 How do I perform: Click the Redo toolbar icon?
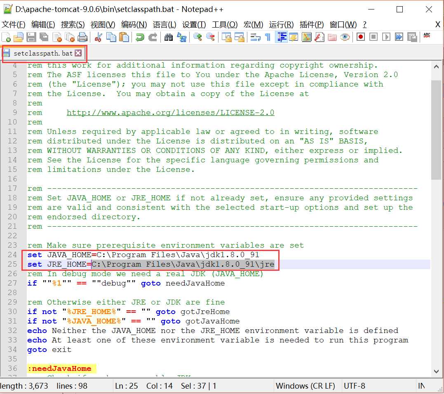pyautogui.click(x=153, y=37)
